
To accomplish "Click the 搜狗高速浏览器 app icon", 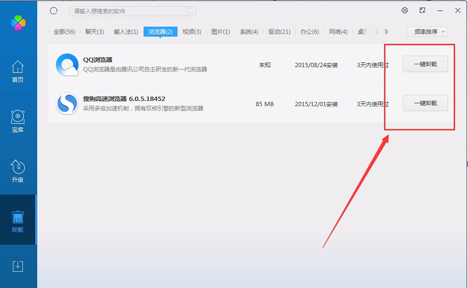I will [67, 104].
